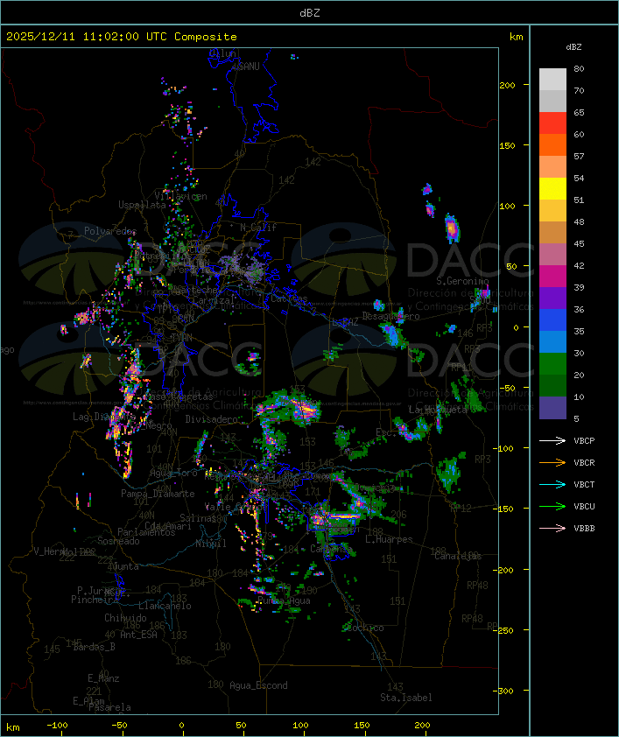Select the dark orange 57-60 dBZ swatch
This screenshot has height=737, width=619.
[x=552, y=144]
